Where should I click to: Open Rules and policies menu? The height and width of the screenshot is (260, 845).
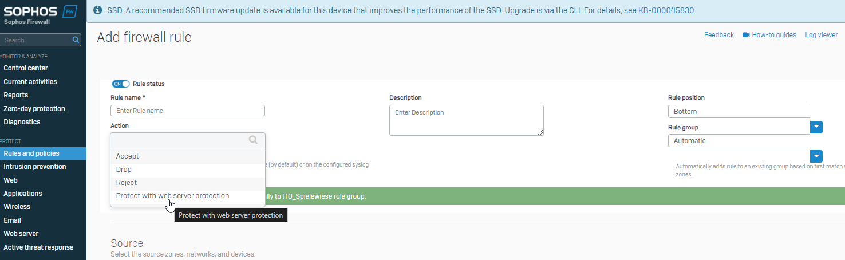(31, 153)
